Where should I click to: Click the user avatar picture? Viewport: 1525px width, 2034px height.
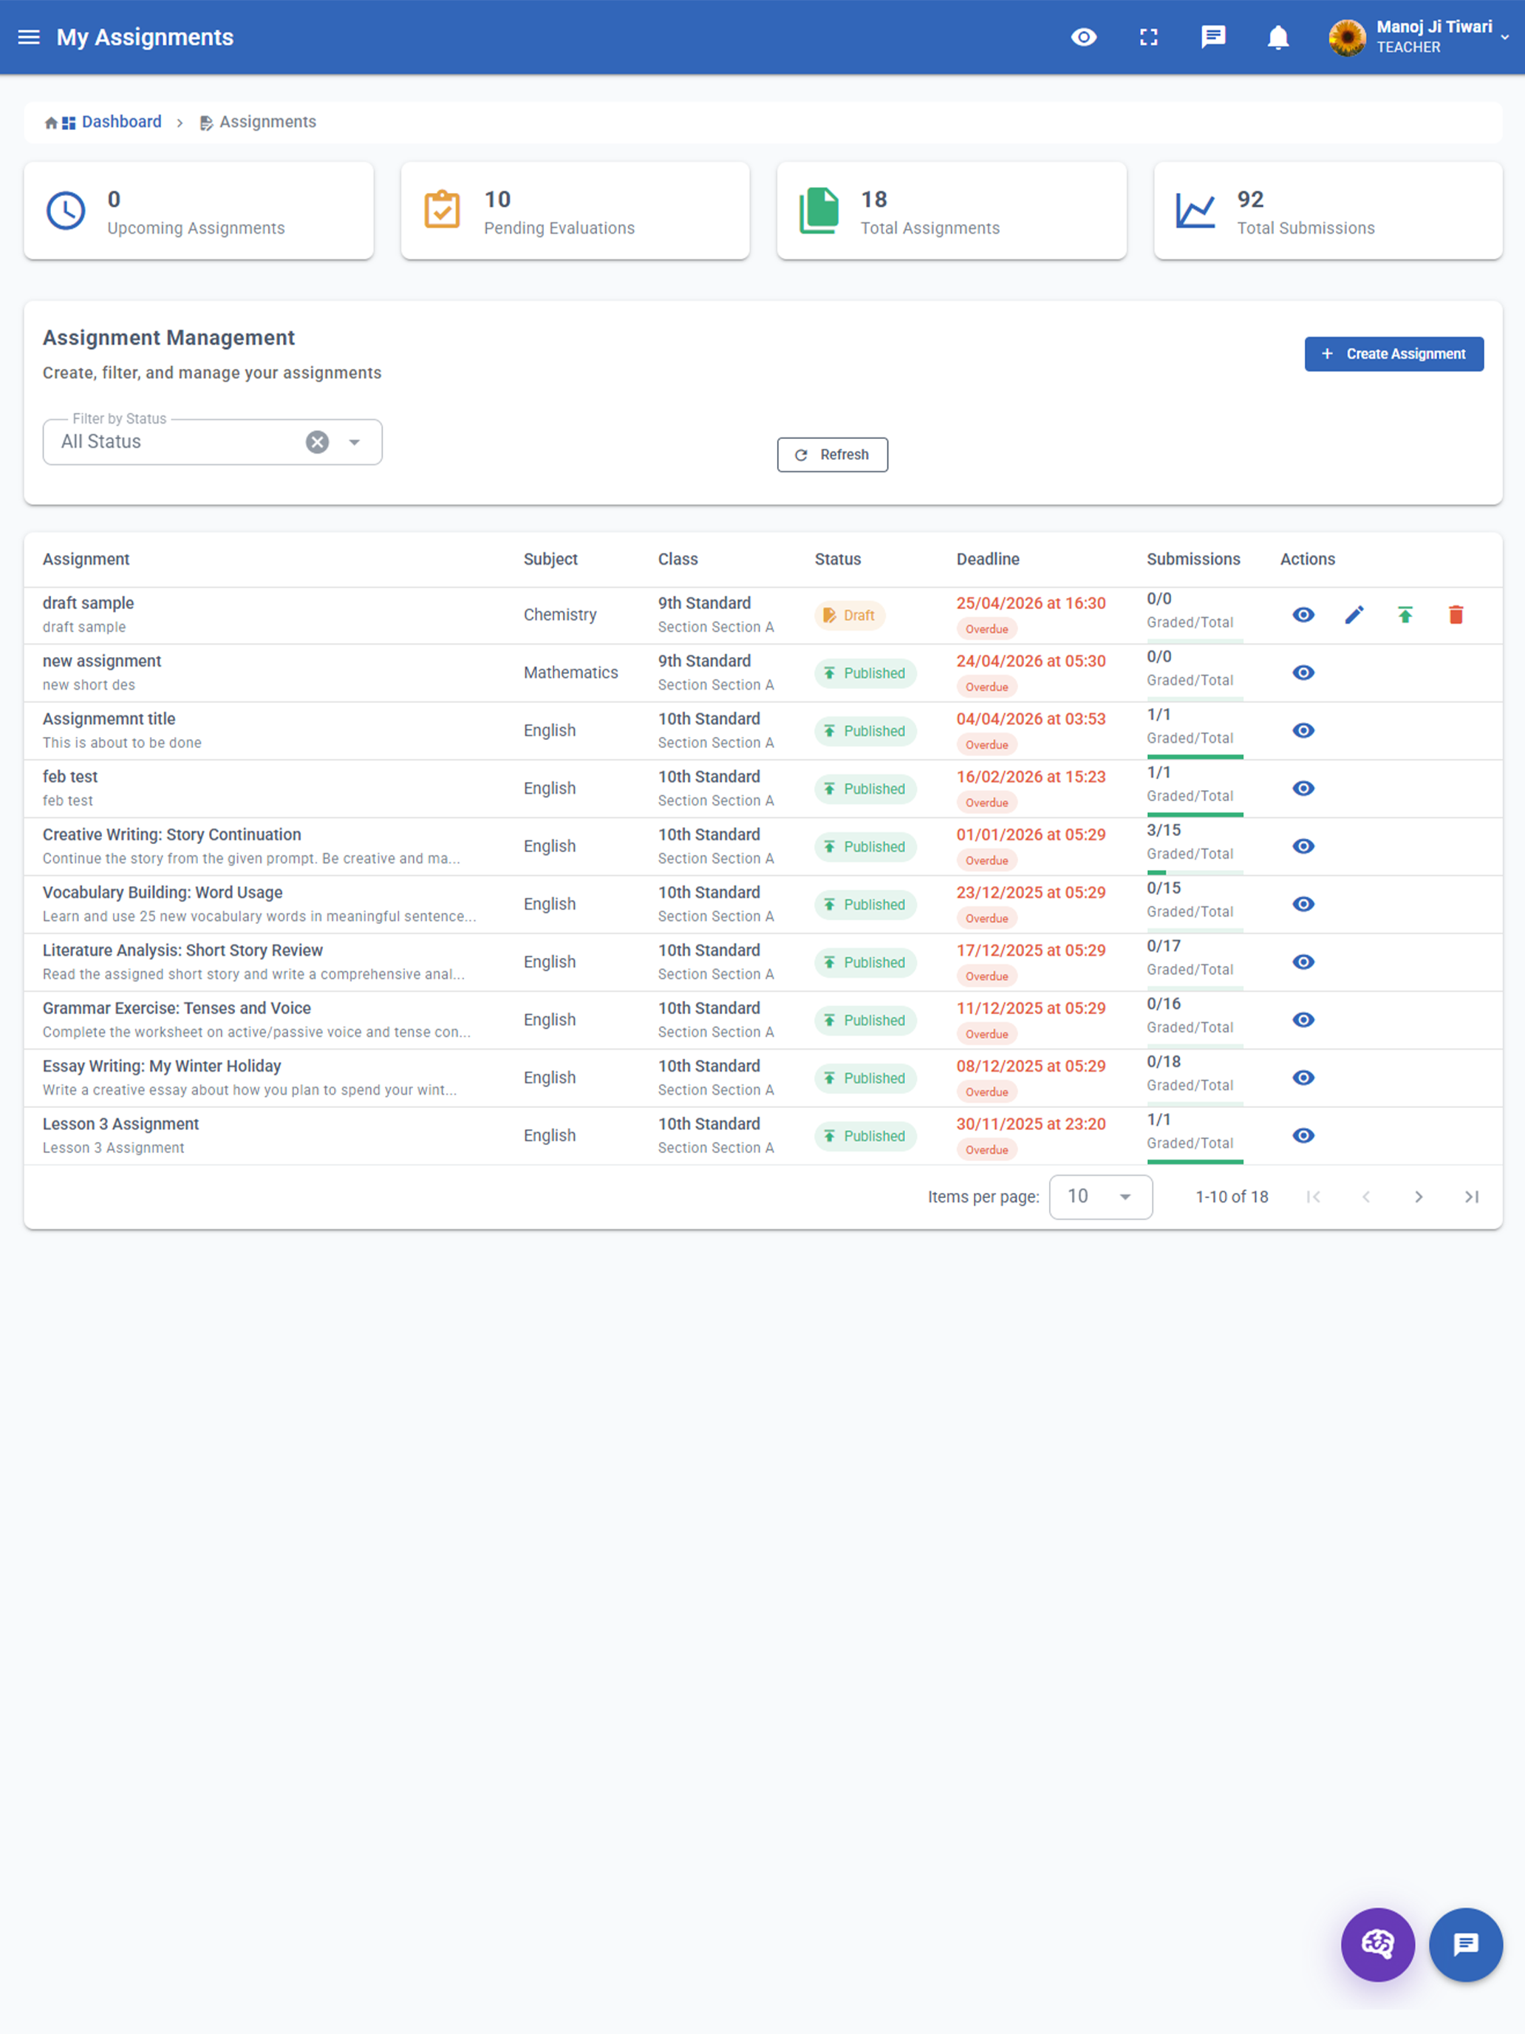tap(1347, 38)
